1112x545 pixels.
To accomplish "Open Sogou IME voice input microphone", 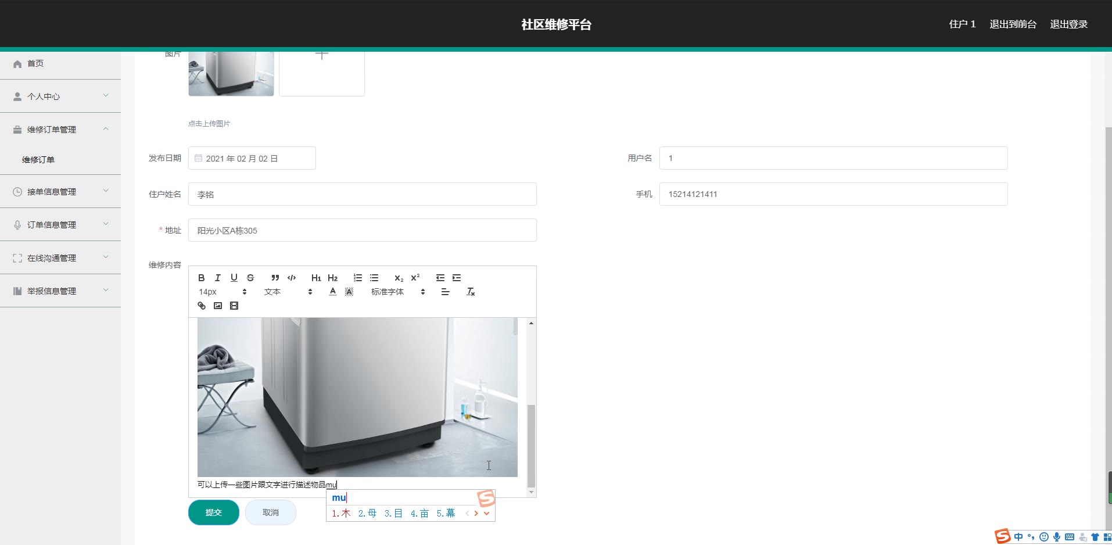I will coord(1057,537).
